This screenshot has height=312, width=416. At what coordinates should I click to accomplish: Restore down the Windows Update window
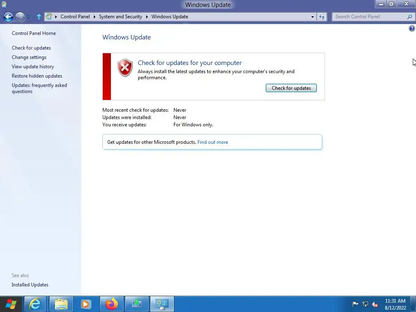(x=392, y=4)
